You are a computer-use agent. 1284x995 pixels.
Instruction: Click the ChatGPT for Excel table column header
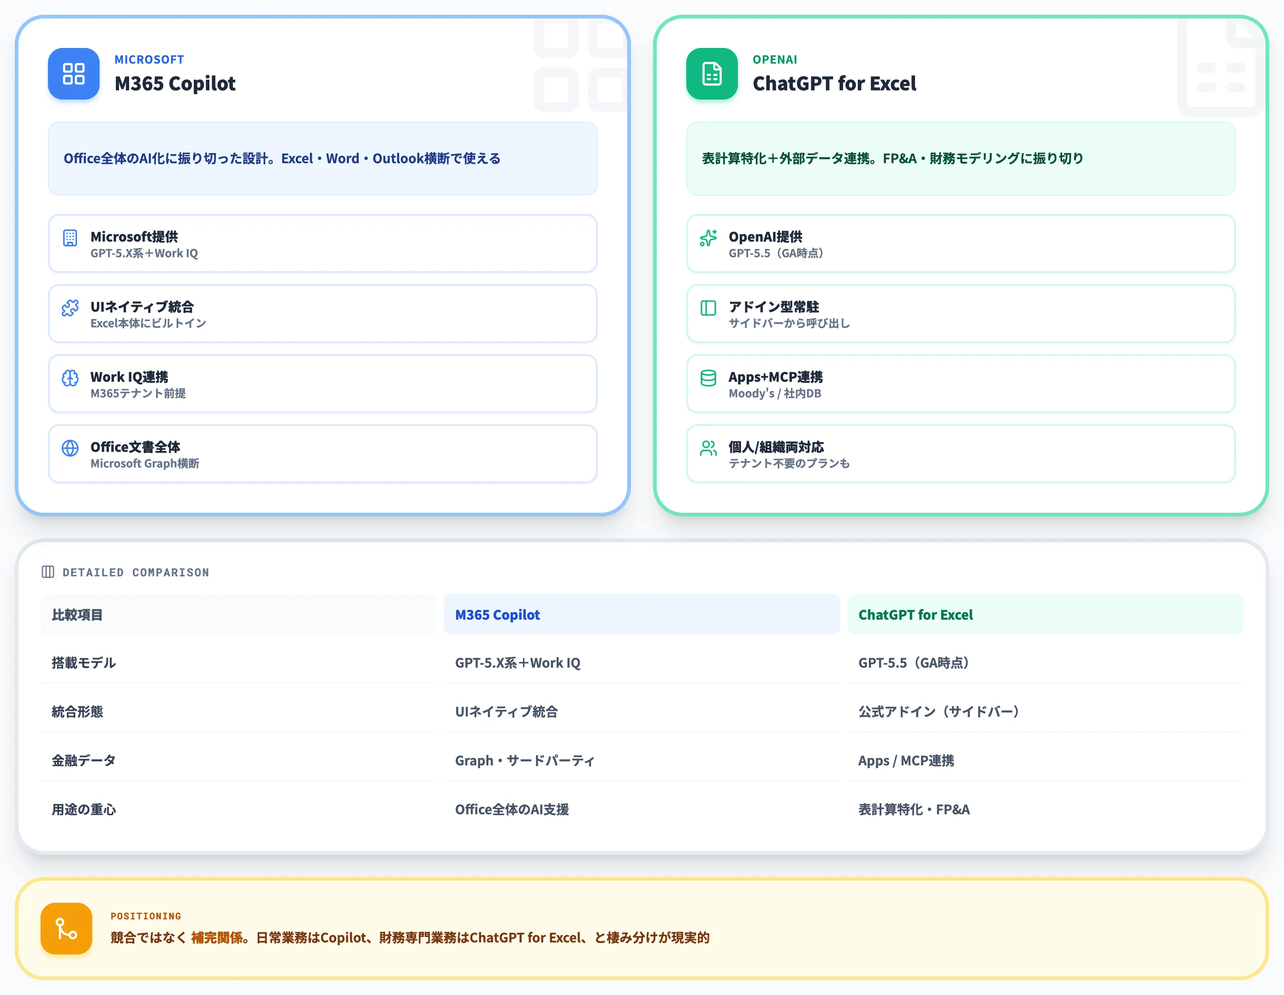click(x=1045, y=614)
